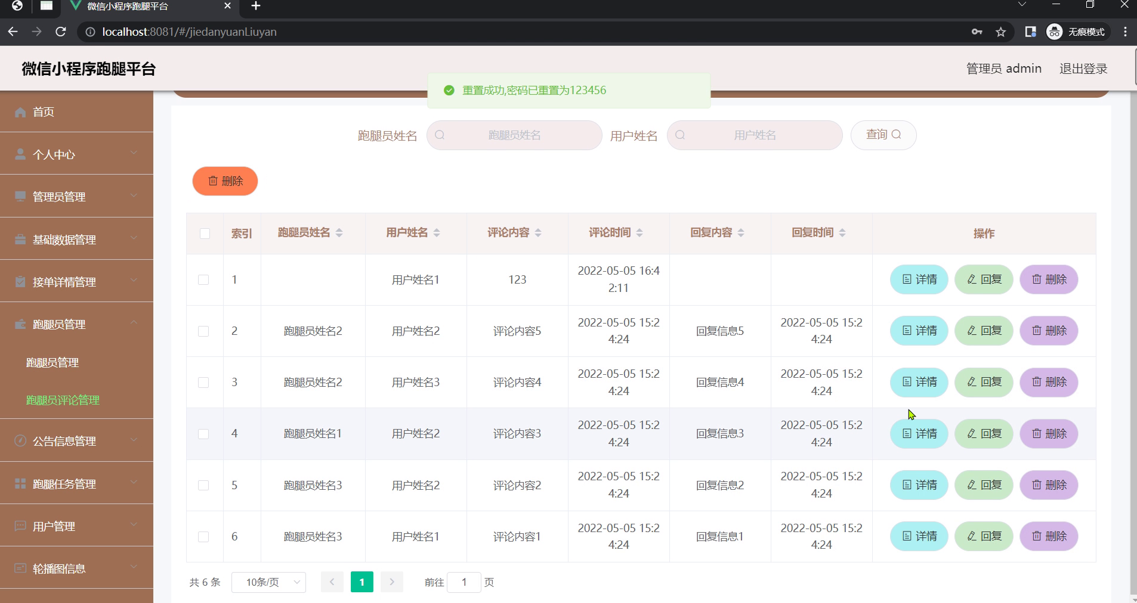Toggle the select-all header checkbox

pos(205,234)
